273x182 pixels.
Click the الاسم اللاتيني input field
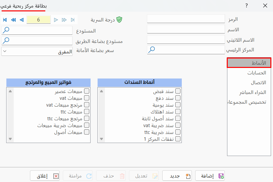[x=186, y=40]
